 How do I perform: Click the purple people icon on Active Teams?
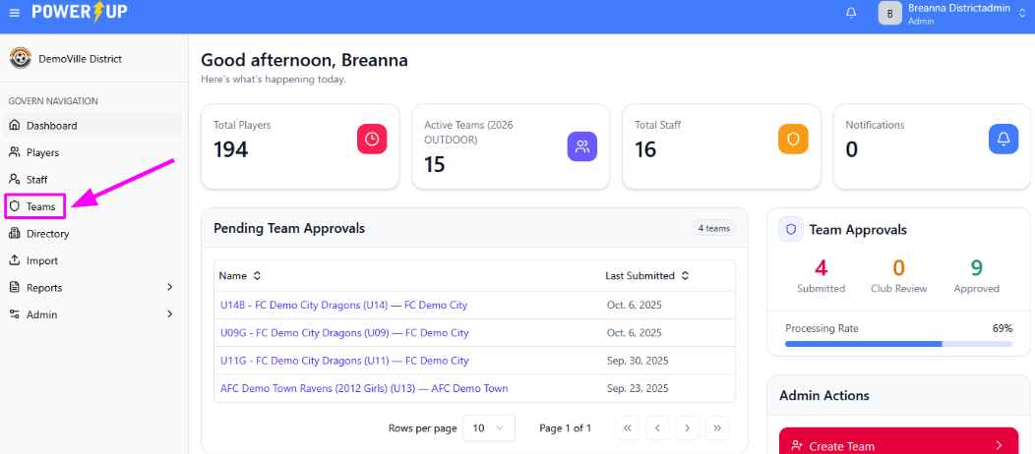point(582,146)
